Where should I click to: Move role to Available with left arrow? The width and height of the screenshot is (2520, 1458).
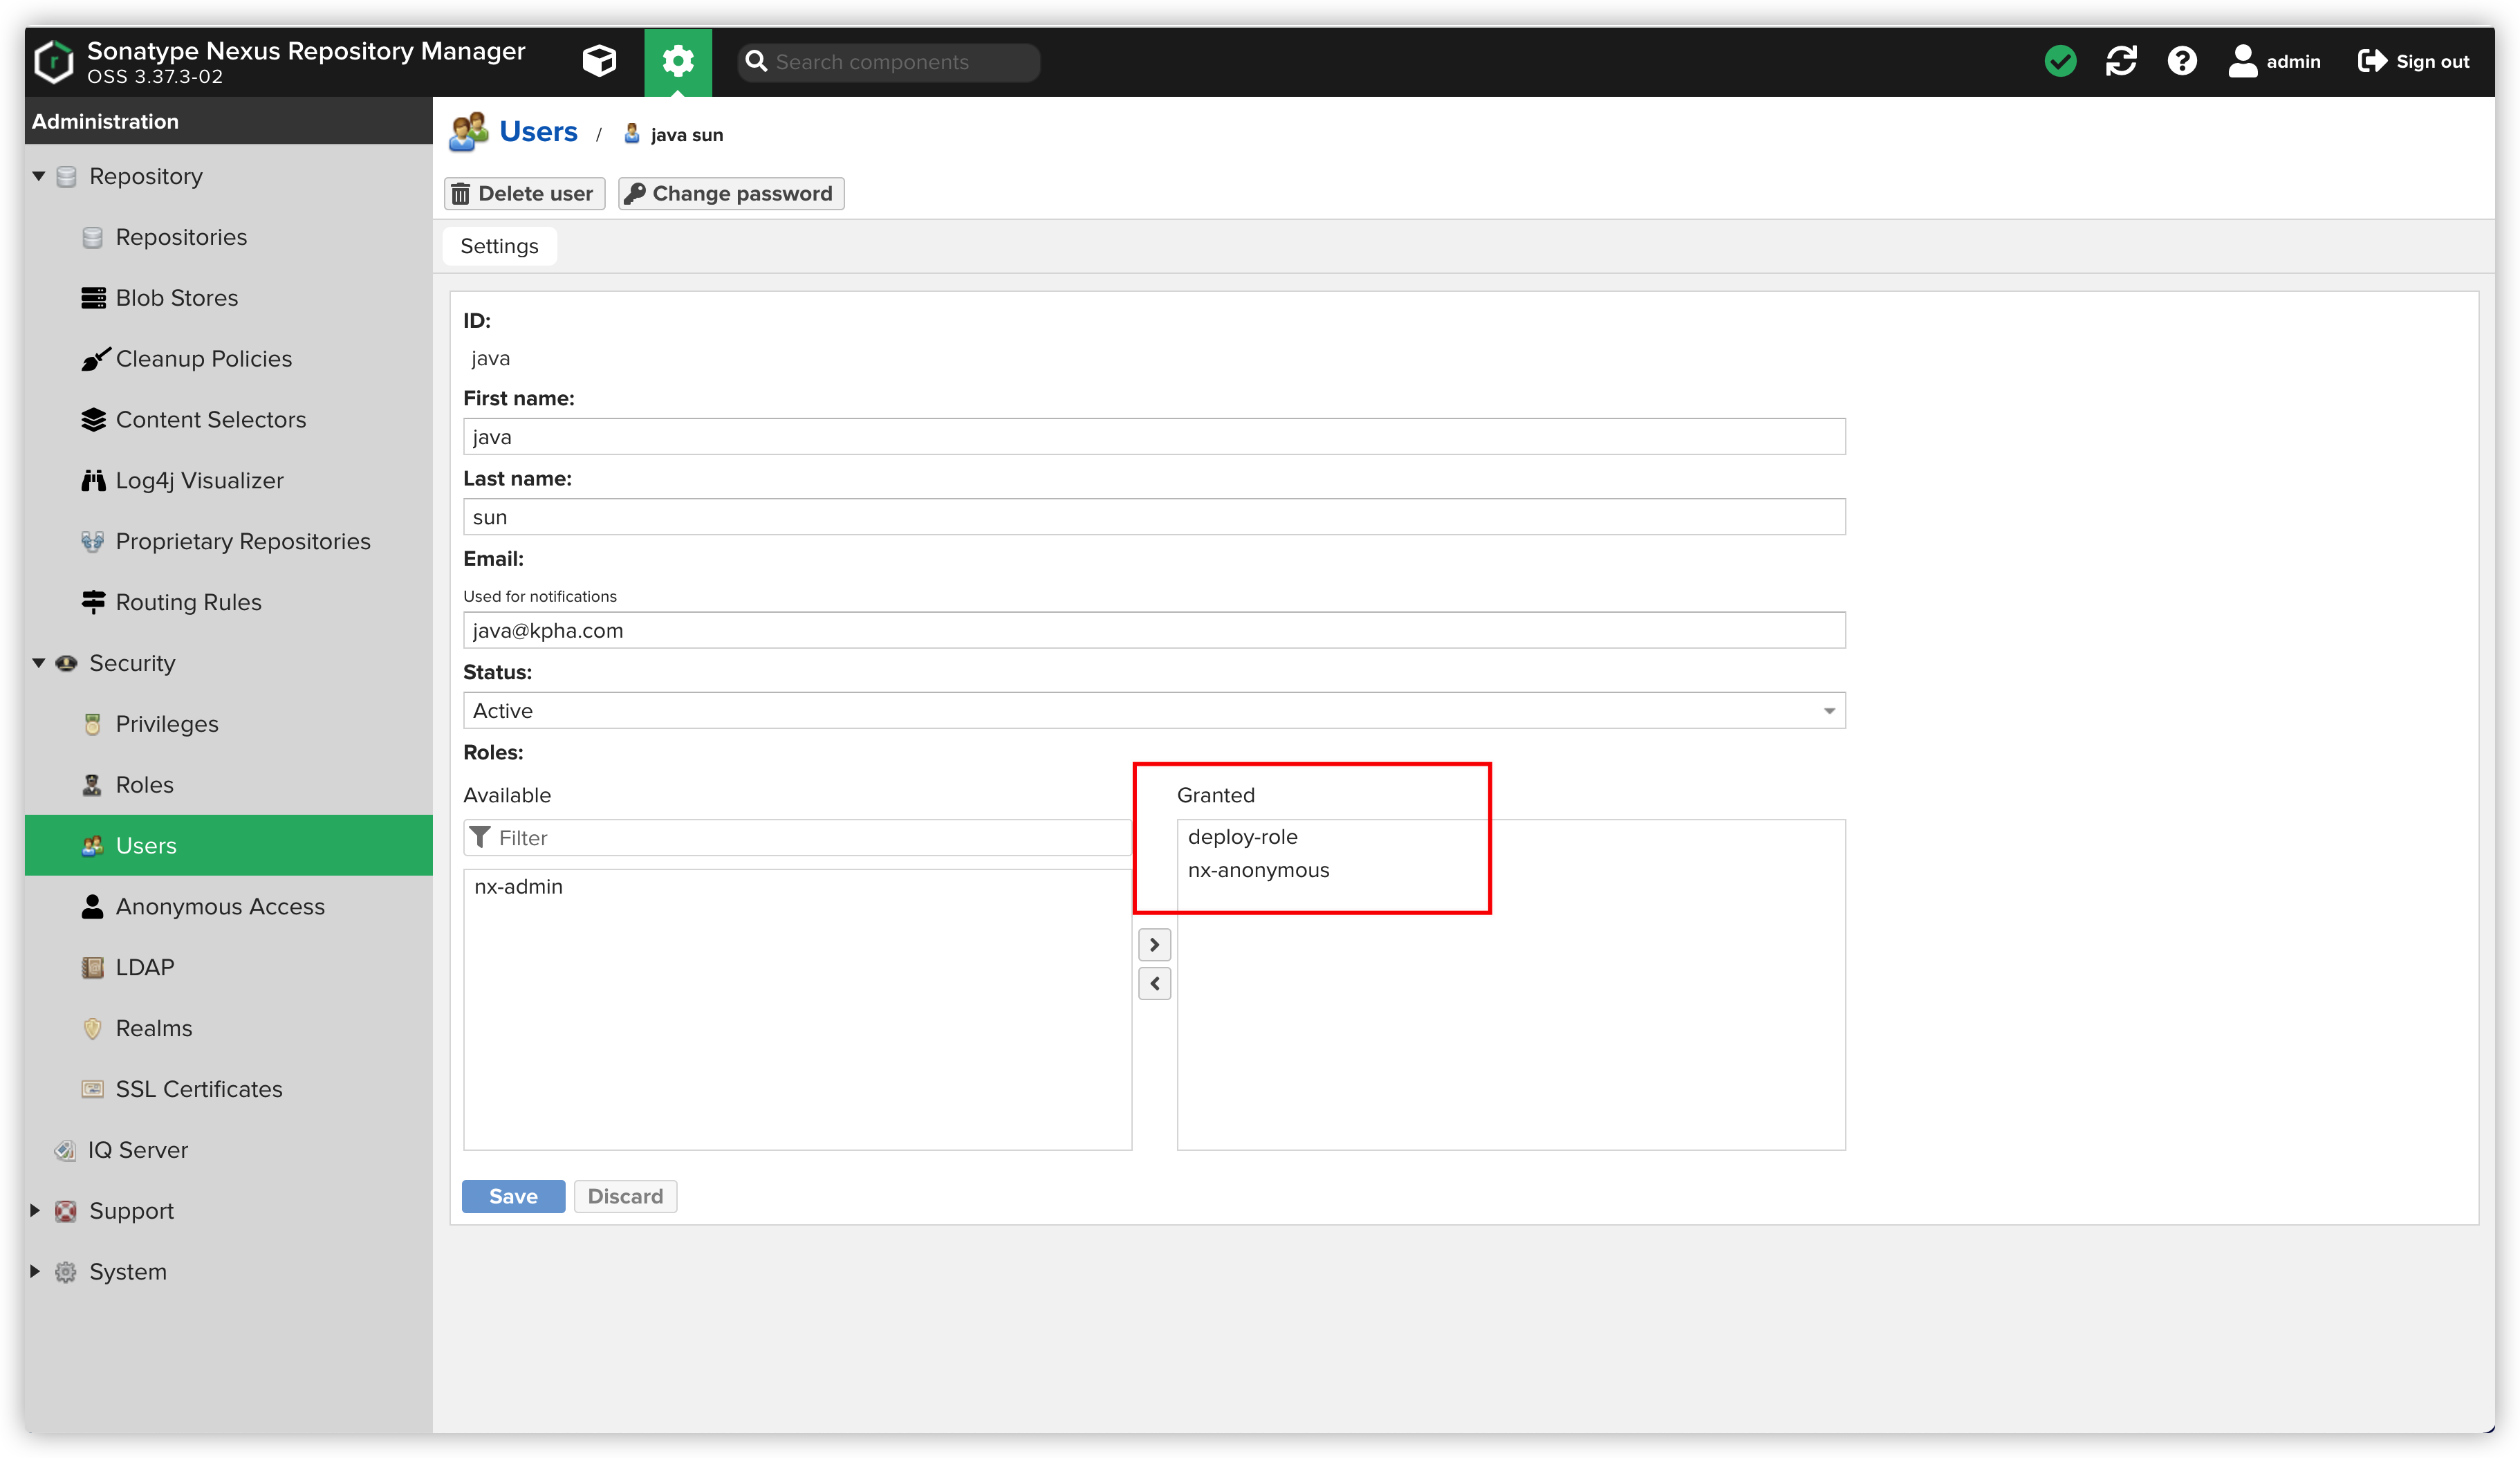[x=1154, y=983]
